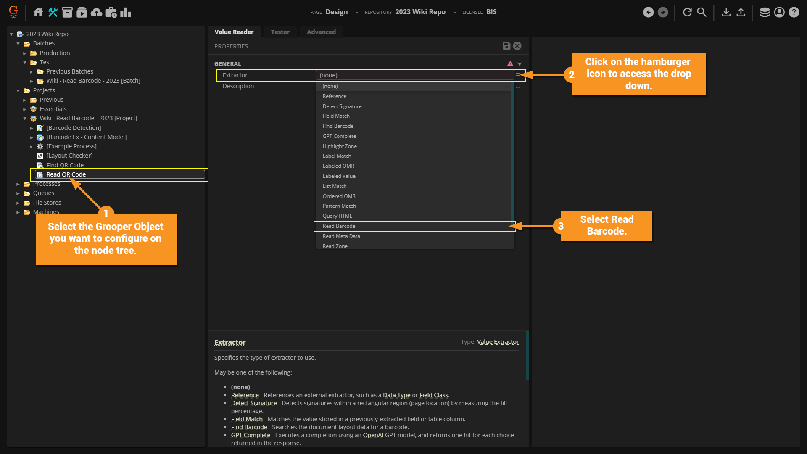Open the search magnifier icon
The width and height of the screenshot is (807, 454).
point(702,12)
